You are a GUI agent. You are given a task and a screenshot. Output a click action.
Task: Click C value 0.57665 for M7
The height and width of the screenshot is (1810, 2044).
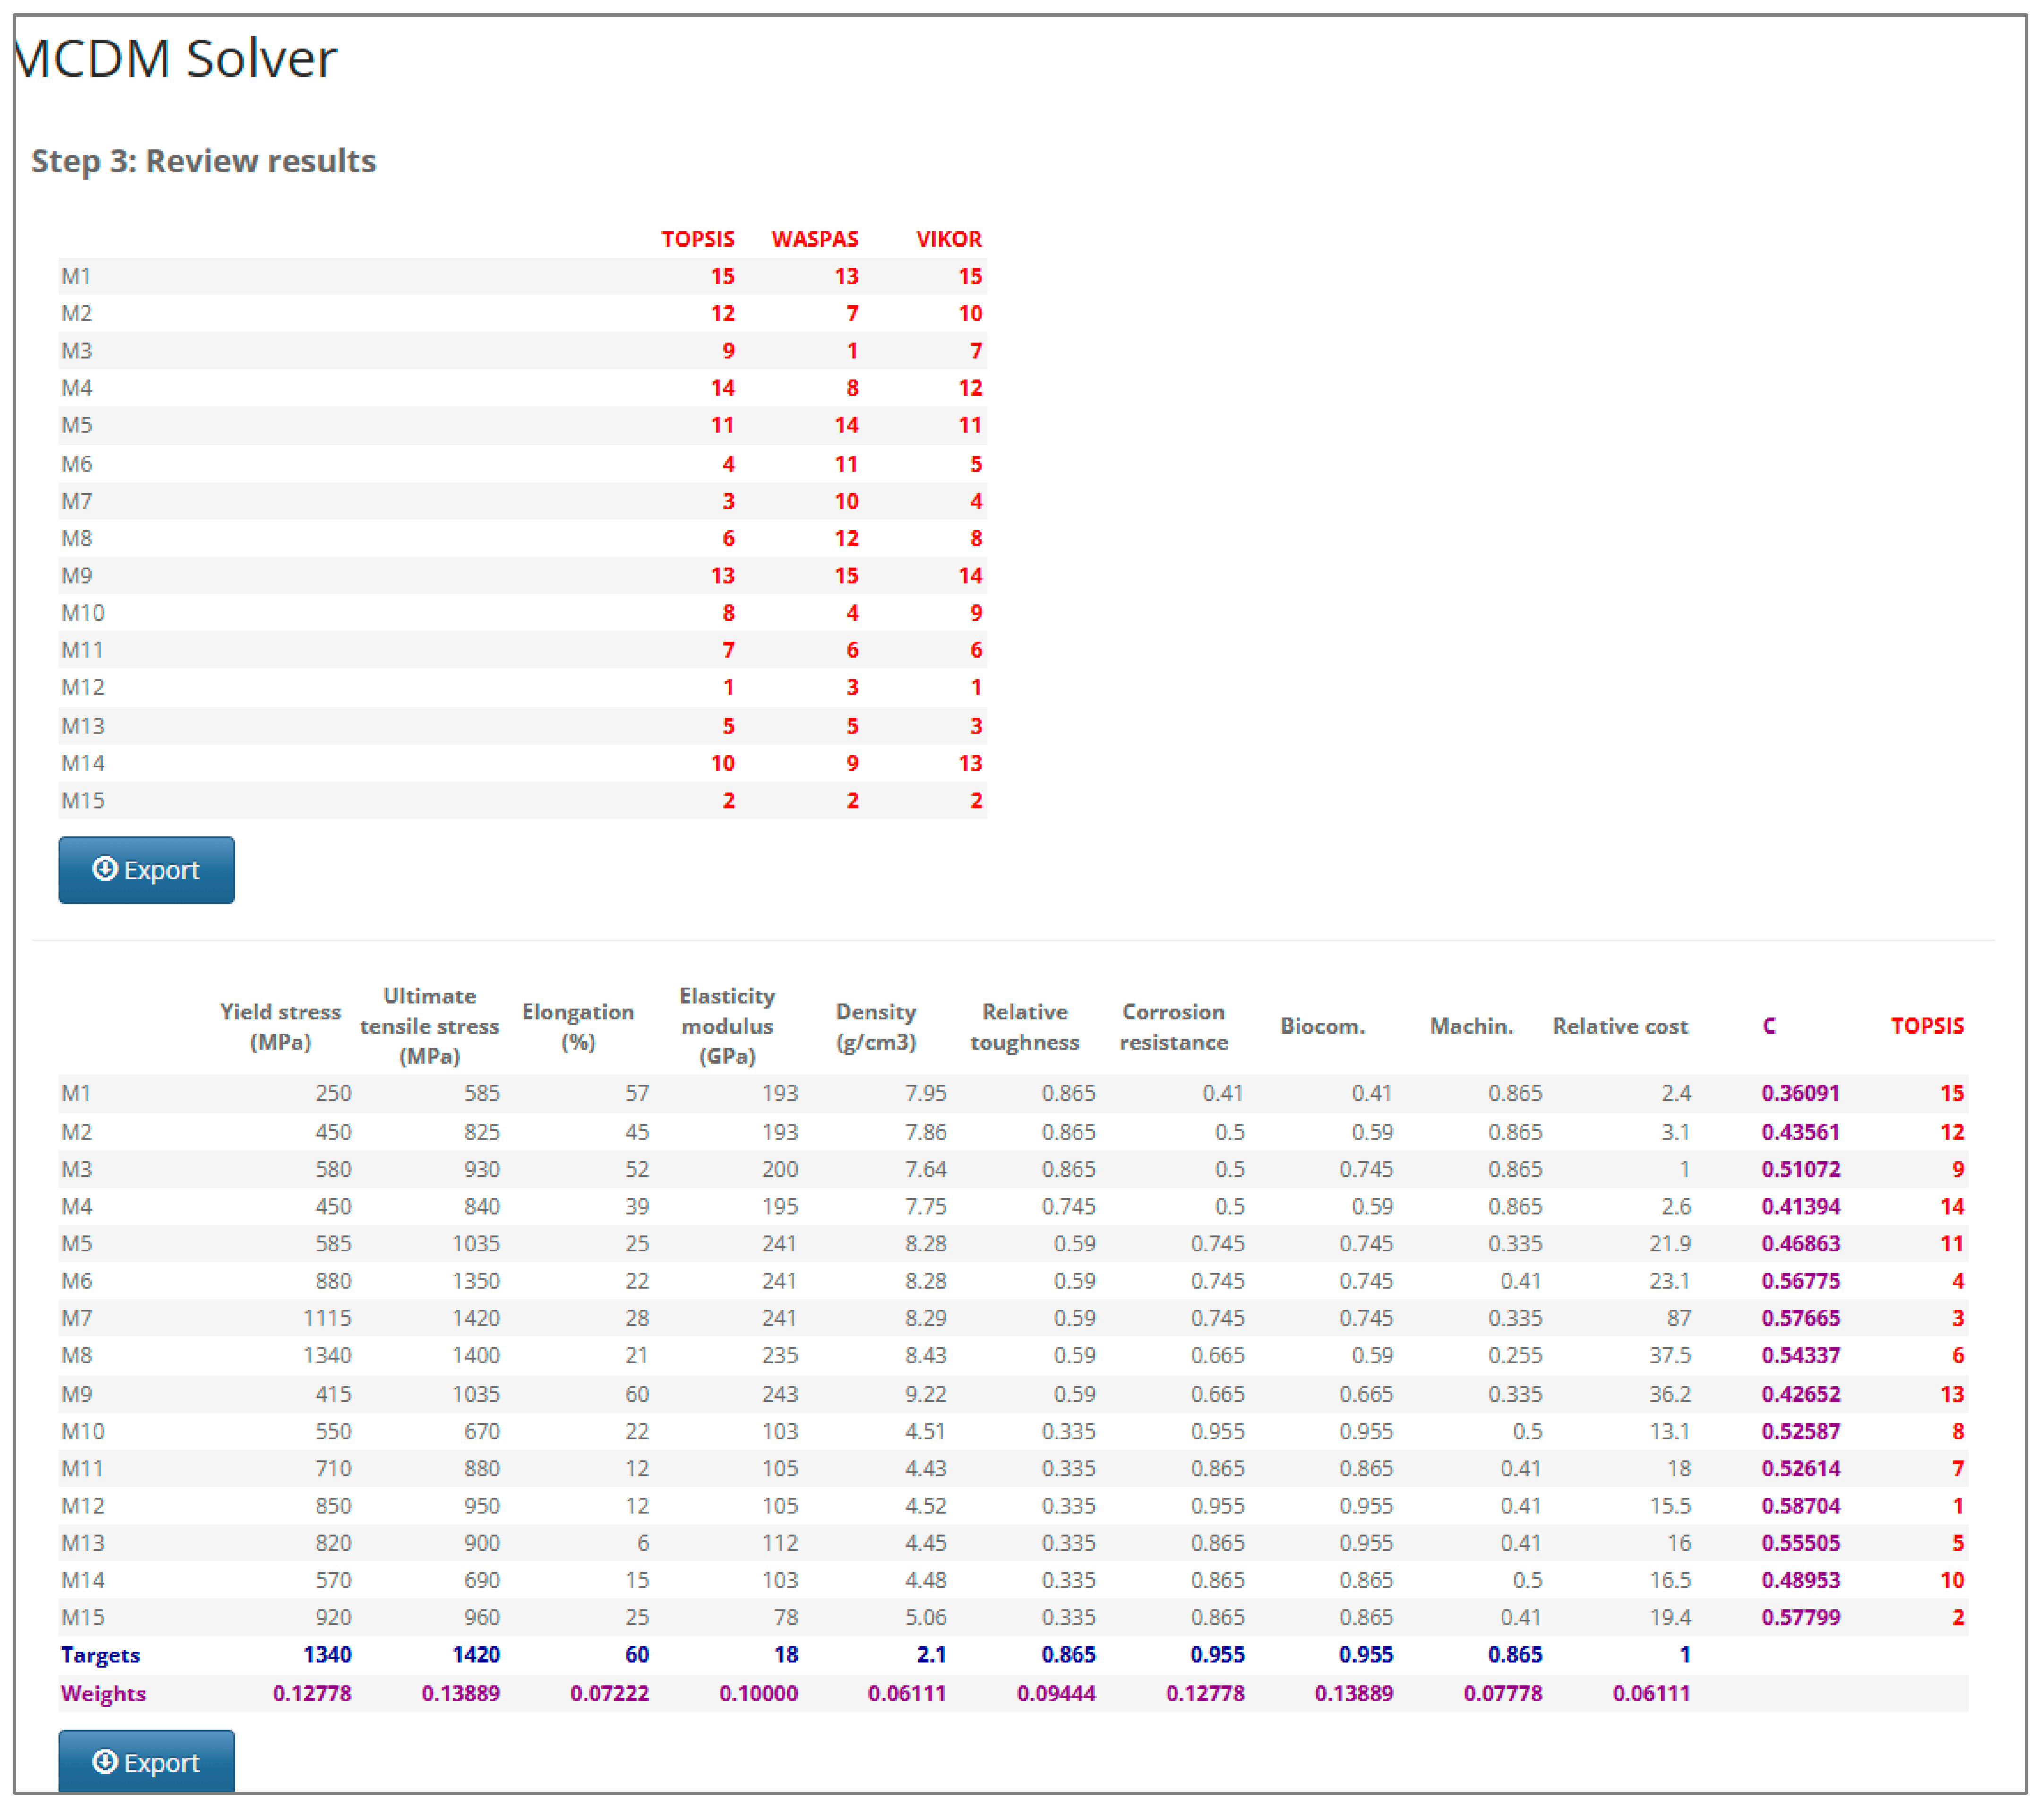coord(1800,1319)
